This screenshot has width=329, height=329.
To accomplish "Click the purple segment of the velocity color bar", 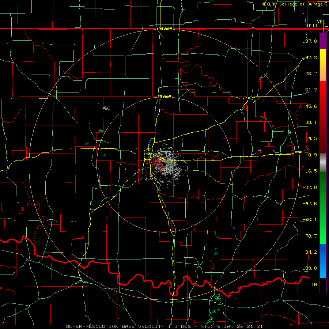I will pyautogui.click(x=323, y=41).
